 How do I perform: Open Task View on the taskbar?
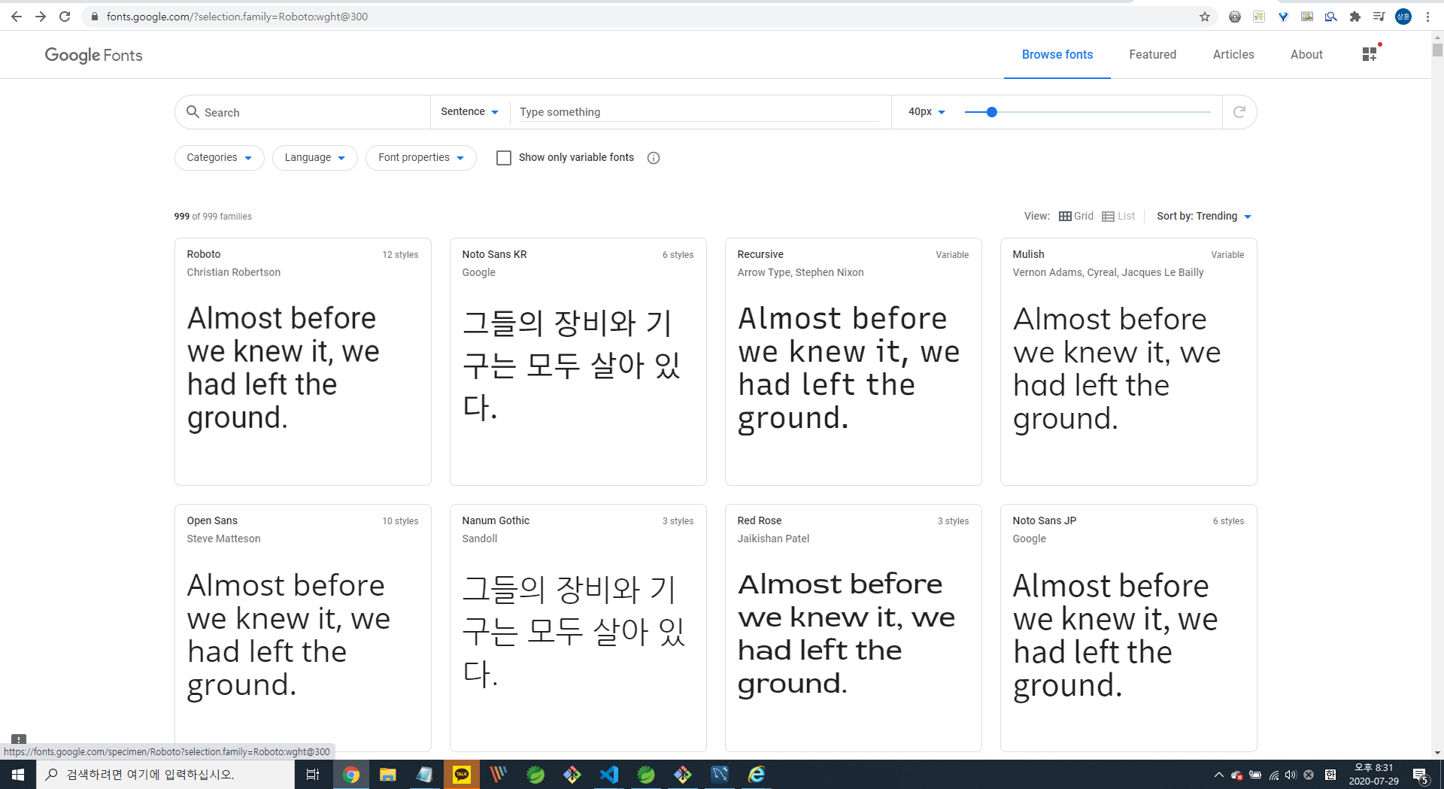click(313, 775)
